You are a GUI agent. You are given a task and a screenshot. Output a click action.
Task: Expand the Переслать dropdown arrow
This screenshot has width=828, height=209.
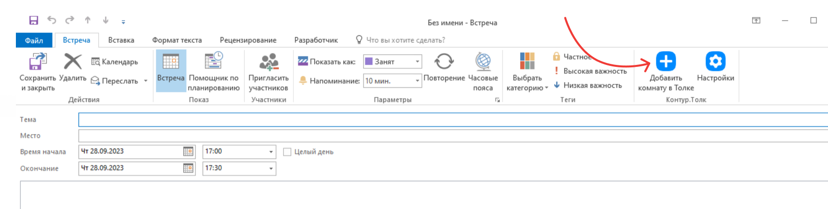pos(146,81)
